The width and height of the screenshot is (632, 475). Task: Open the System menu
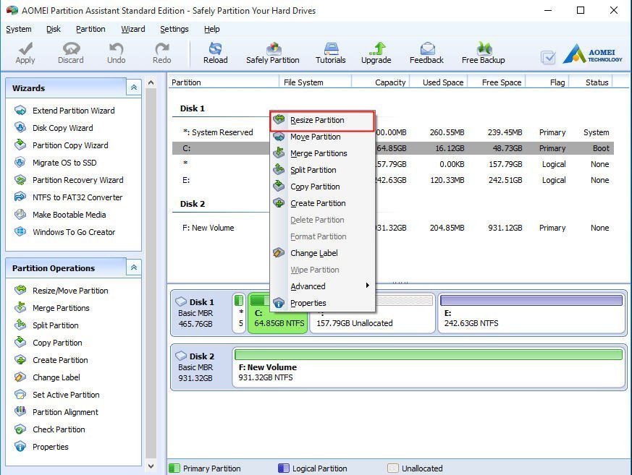pos(19,29)
